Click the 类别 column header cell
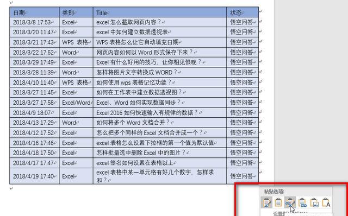This screenshot has height=216, width=348. 76,12
